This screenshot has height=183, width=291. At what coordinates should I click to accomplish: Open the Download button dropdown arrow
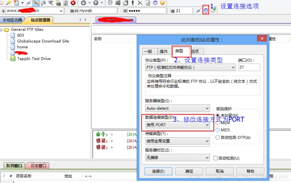(89, 3)
